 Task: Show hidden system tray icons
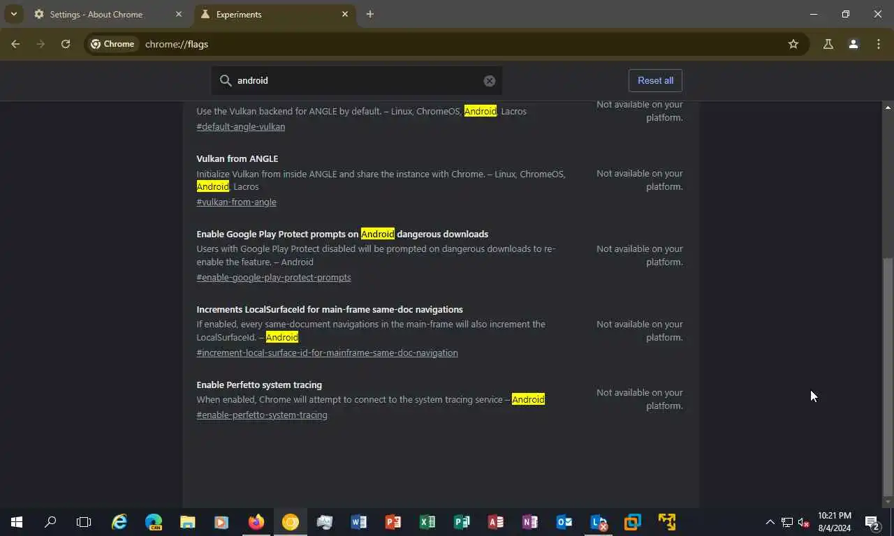point(770,522)
